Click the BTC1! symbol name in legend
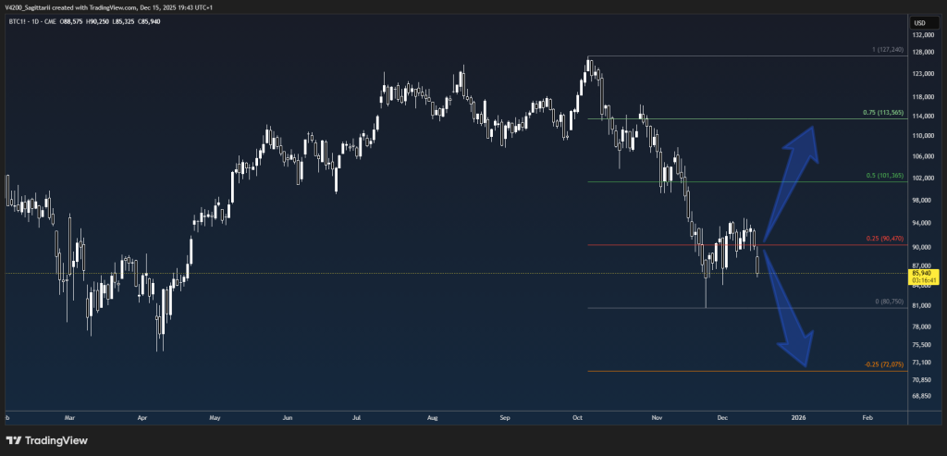The height and width of the screenshot is (456, 947). click(18, 22)
